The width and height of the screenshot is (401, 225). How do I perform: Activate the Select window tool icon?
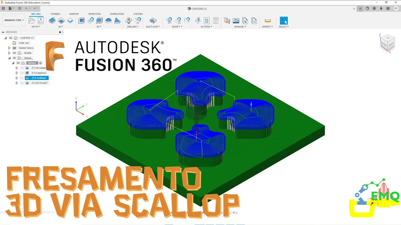(284, 21)
